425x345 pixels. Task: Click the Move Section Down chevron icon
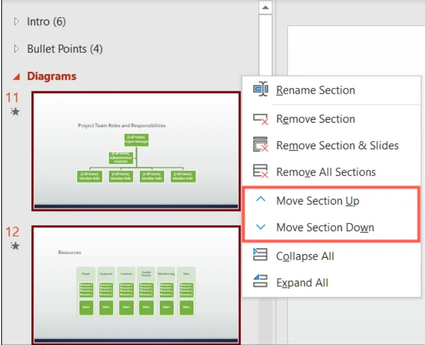point(260,226)
